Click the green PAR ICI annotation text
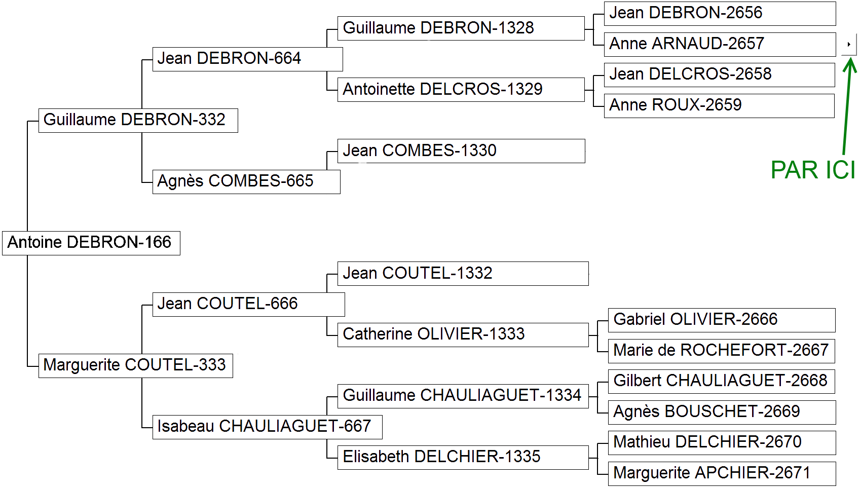 coord(813,170)
